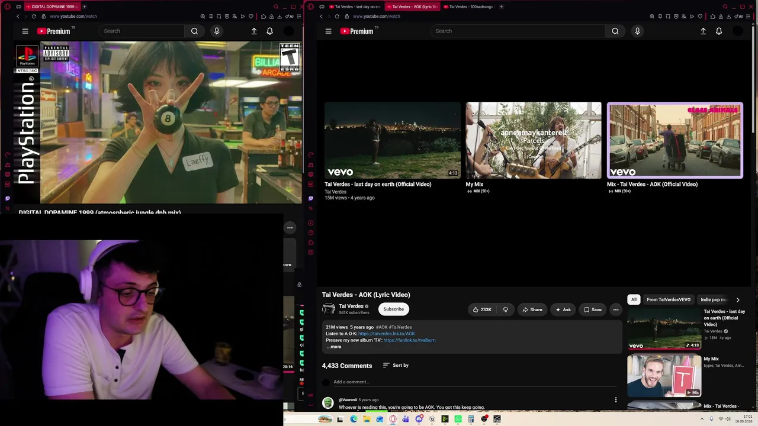
Task: Open commenter @VaurenX profile name
Action: pos(348,400)
